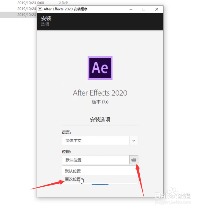Click the folder browse icon beside location
The height and width of the screenshot is (209, 202).
tap(134, 159)
